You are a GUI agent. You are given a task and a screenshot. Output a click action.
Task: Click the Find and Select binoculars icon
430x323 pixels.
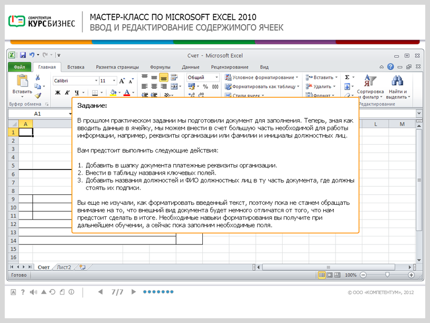point(397,81)
